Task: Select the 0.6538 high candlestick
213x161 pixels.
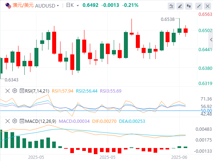Action: 179,27
